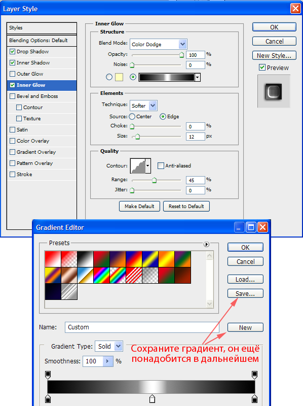Expand the Technique Softer dropdown
The image size is (303, 406).
point(143,106)
